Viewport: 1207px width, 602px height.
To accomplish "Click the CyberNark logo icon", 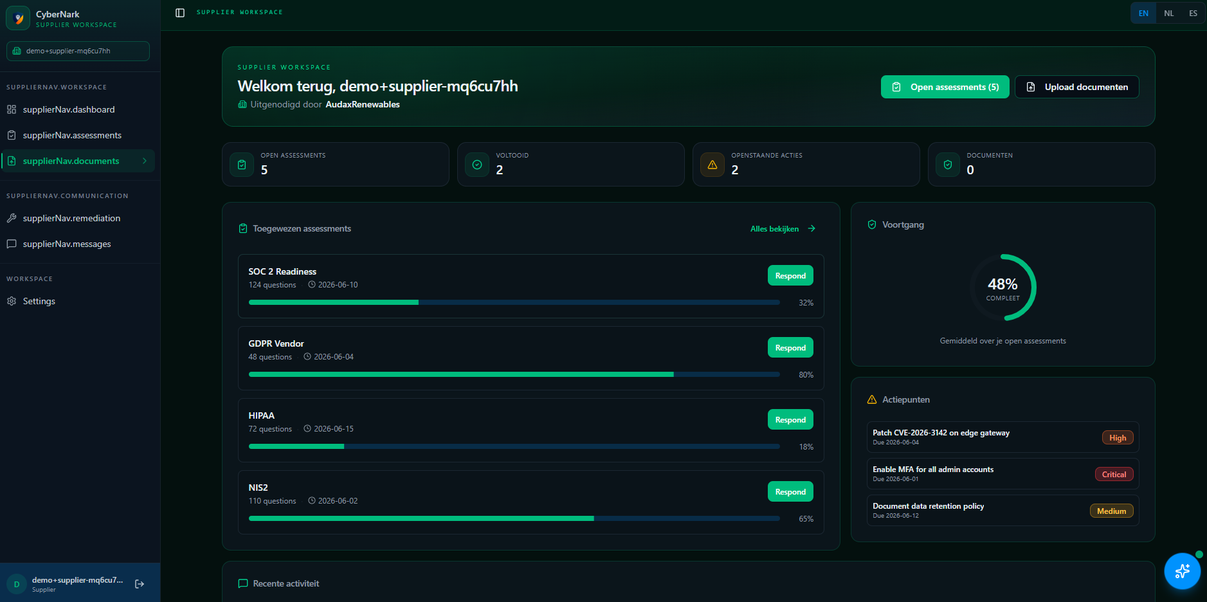I will click(x=18, y=18).
